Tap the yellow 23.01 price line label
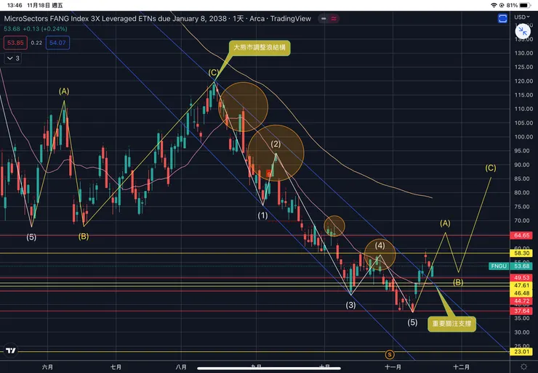Viewport: 538px width, 373px height. click(521, 352)
